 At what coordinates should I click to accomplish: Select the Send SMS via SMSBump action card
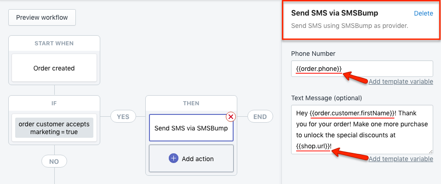(x=191, y=128)
